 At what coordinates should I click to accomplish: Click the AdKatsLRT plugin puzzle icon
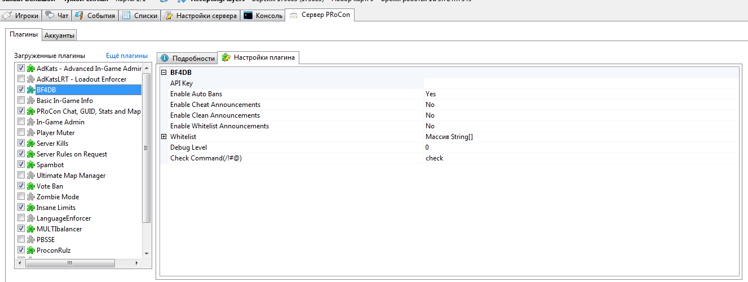click(x=30, y=79)
